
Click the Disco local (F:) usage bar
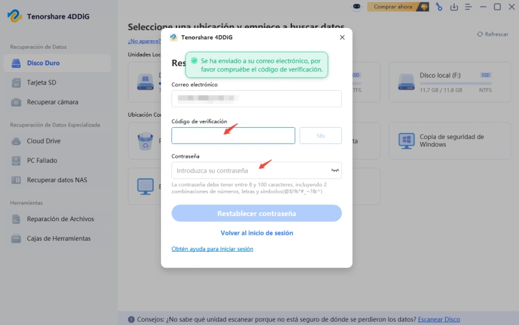456,84
